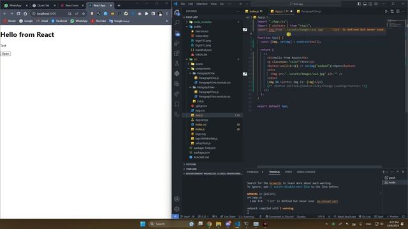Switch to the Quran Tab Chrome tab

point(43,5)
